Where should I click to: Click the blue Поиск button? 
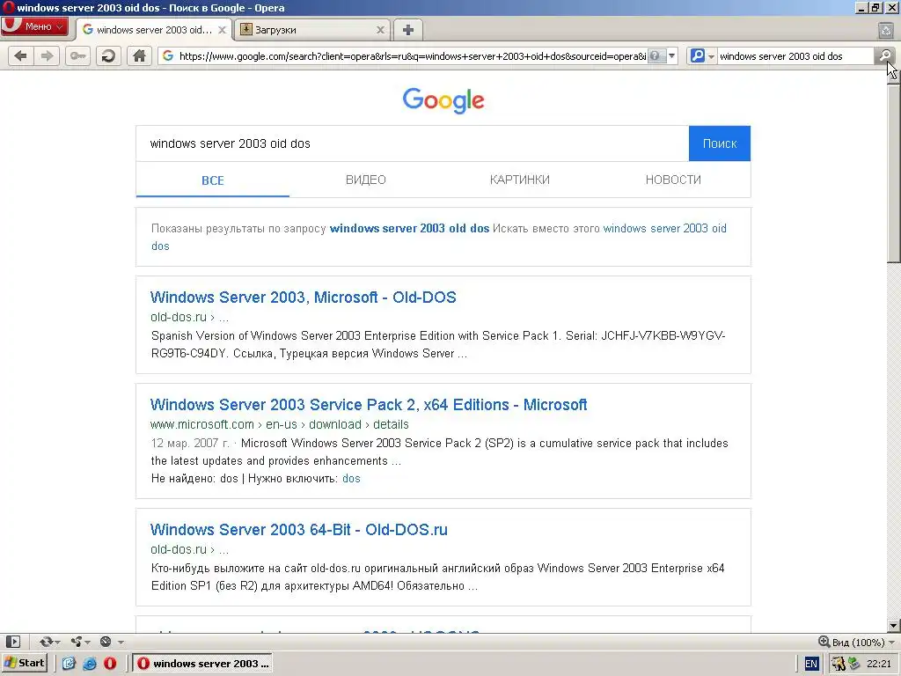click(720, 143)
